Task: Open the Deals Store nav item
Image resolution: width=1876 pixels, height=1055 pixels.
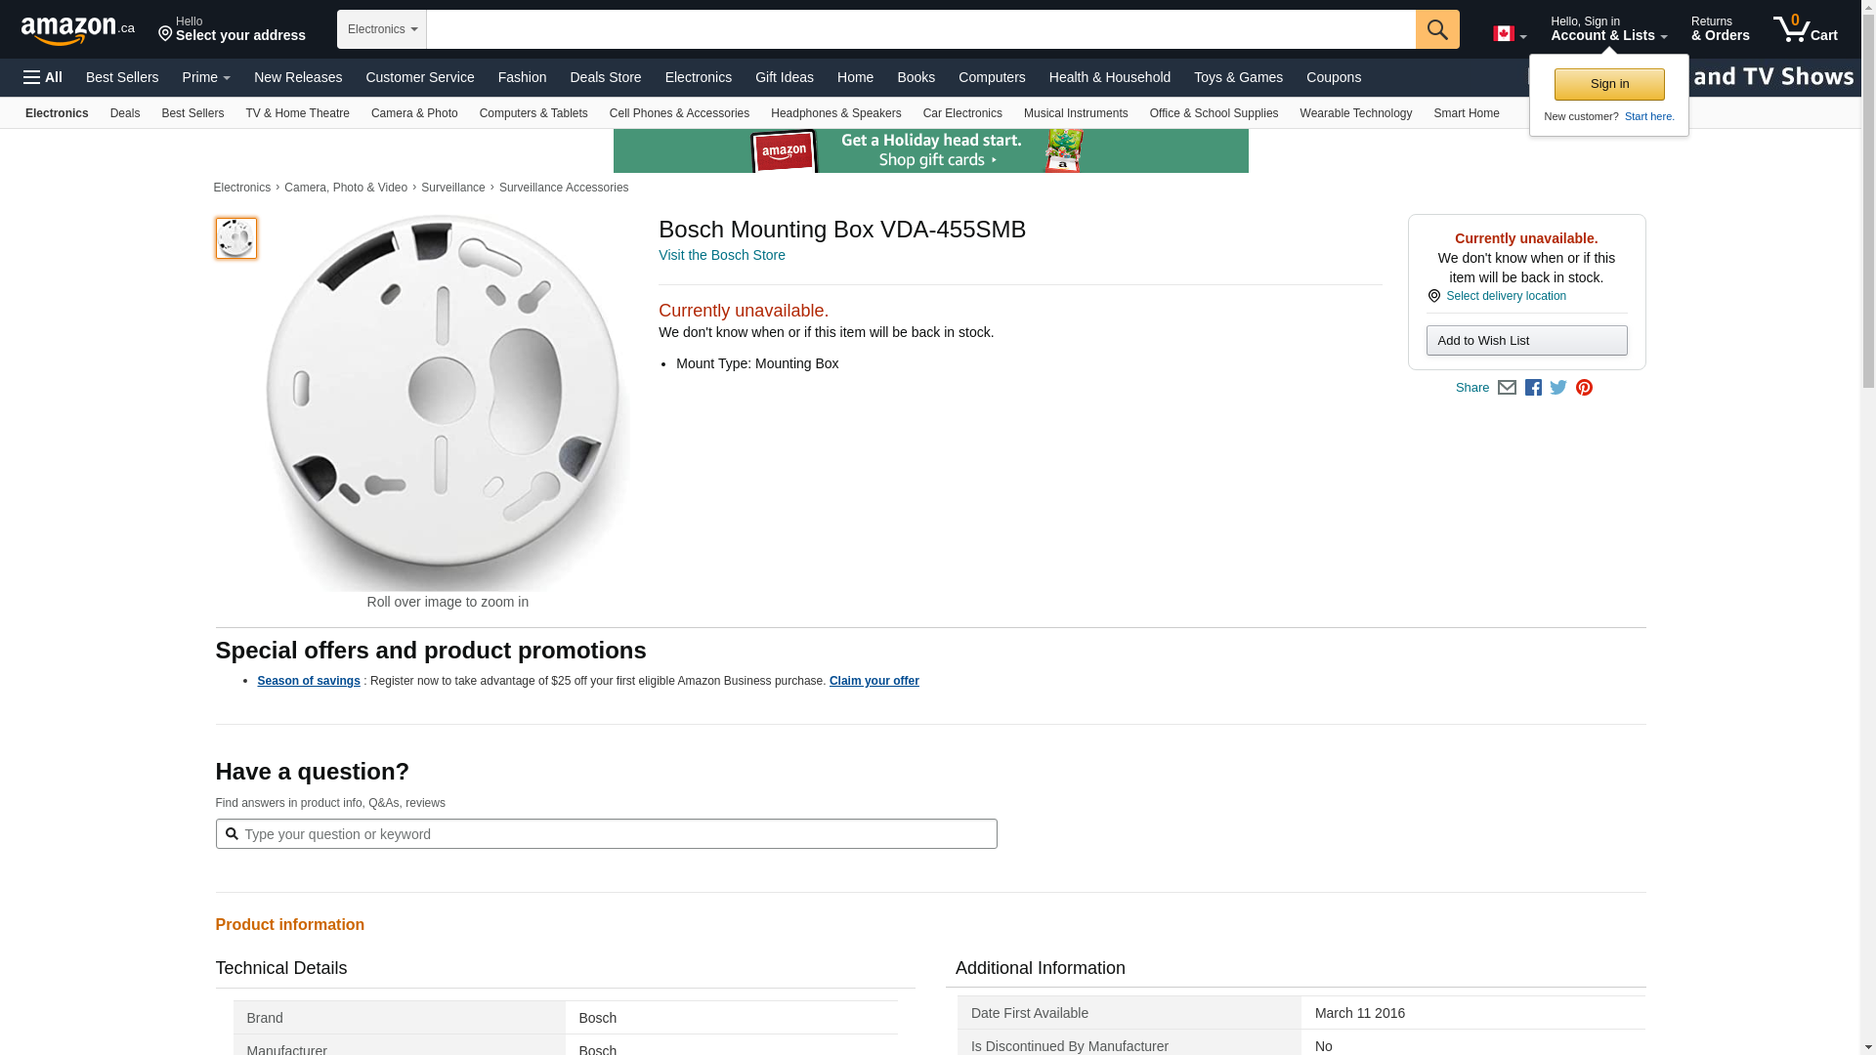Action: [605, 77]
